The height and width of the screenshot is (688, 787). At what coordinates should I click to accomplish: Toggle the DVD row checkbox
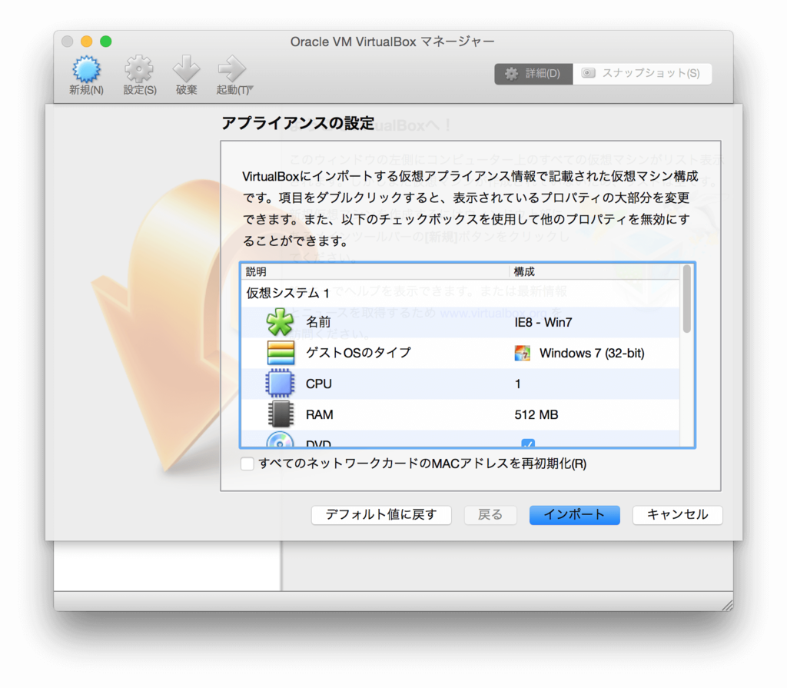pyautogui.click(x=527, y=443)
